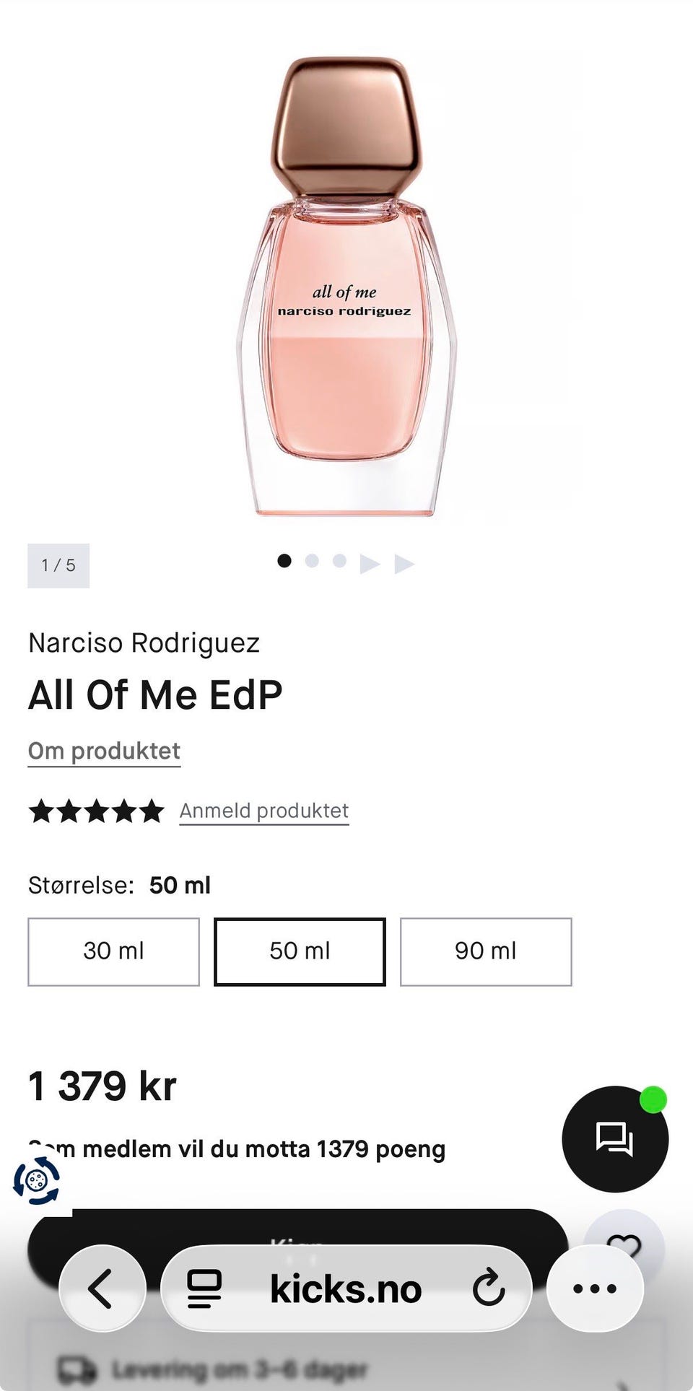Select the 50 ml size option

pos(300,951)
